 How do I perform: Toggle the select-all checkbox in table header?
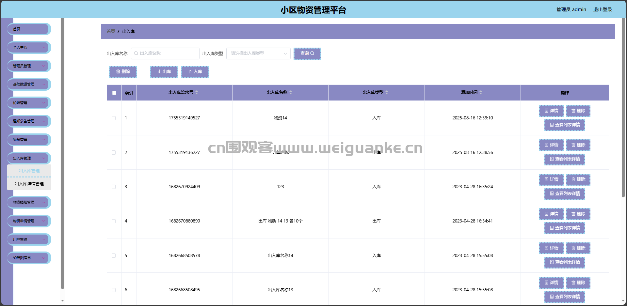(114, 93)
